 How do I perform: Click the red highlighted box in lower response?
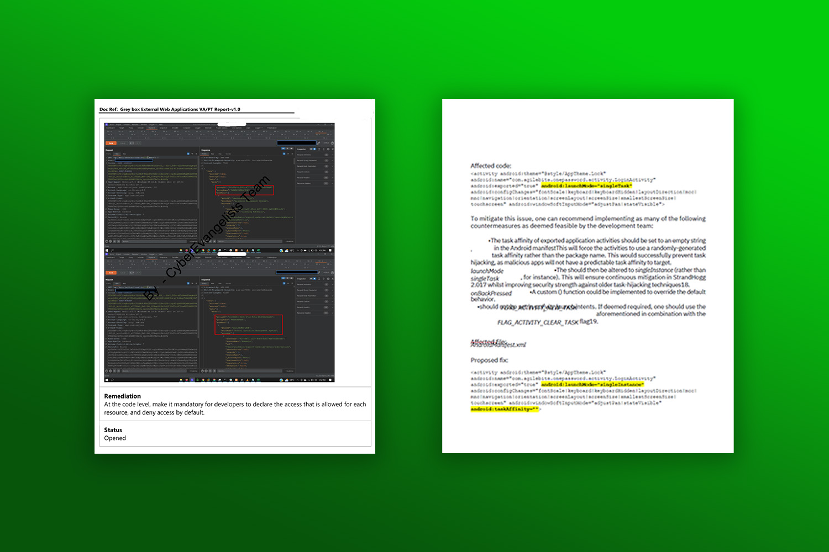[249, 325]
